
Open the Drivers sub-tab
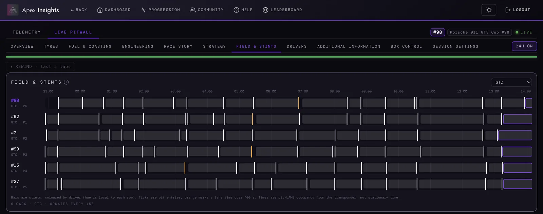coord(297,46)
